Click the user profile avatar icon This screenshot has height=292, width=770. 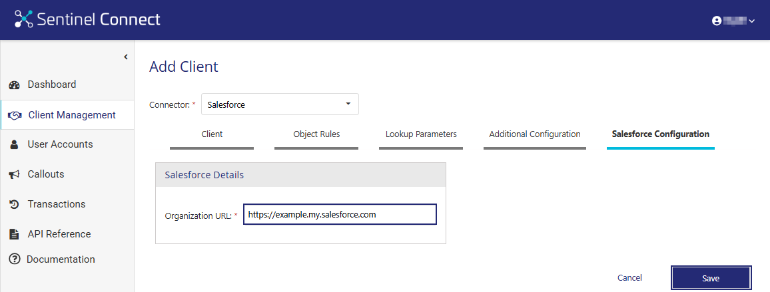click(717, 21)
